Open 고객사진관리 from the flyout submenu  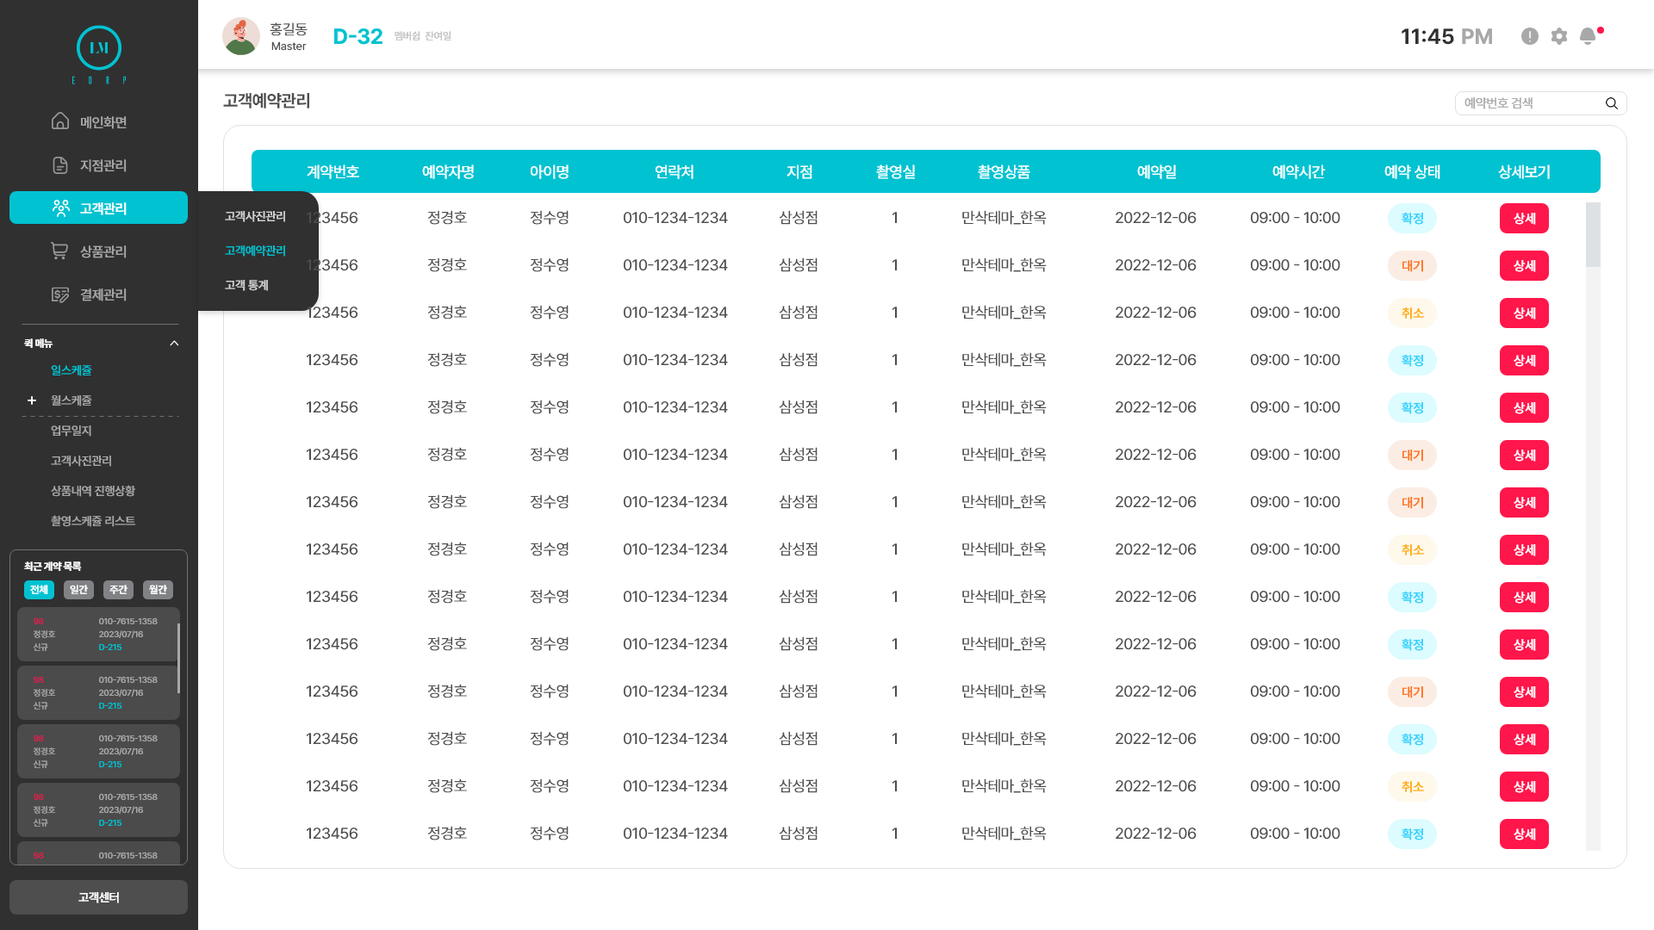point(255,216)
